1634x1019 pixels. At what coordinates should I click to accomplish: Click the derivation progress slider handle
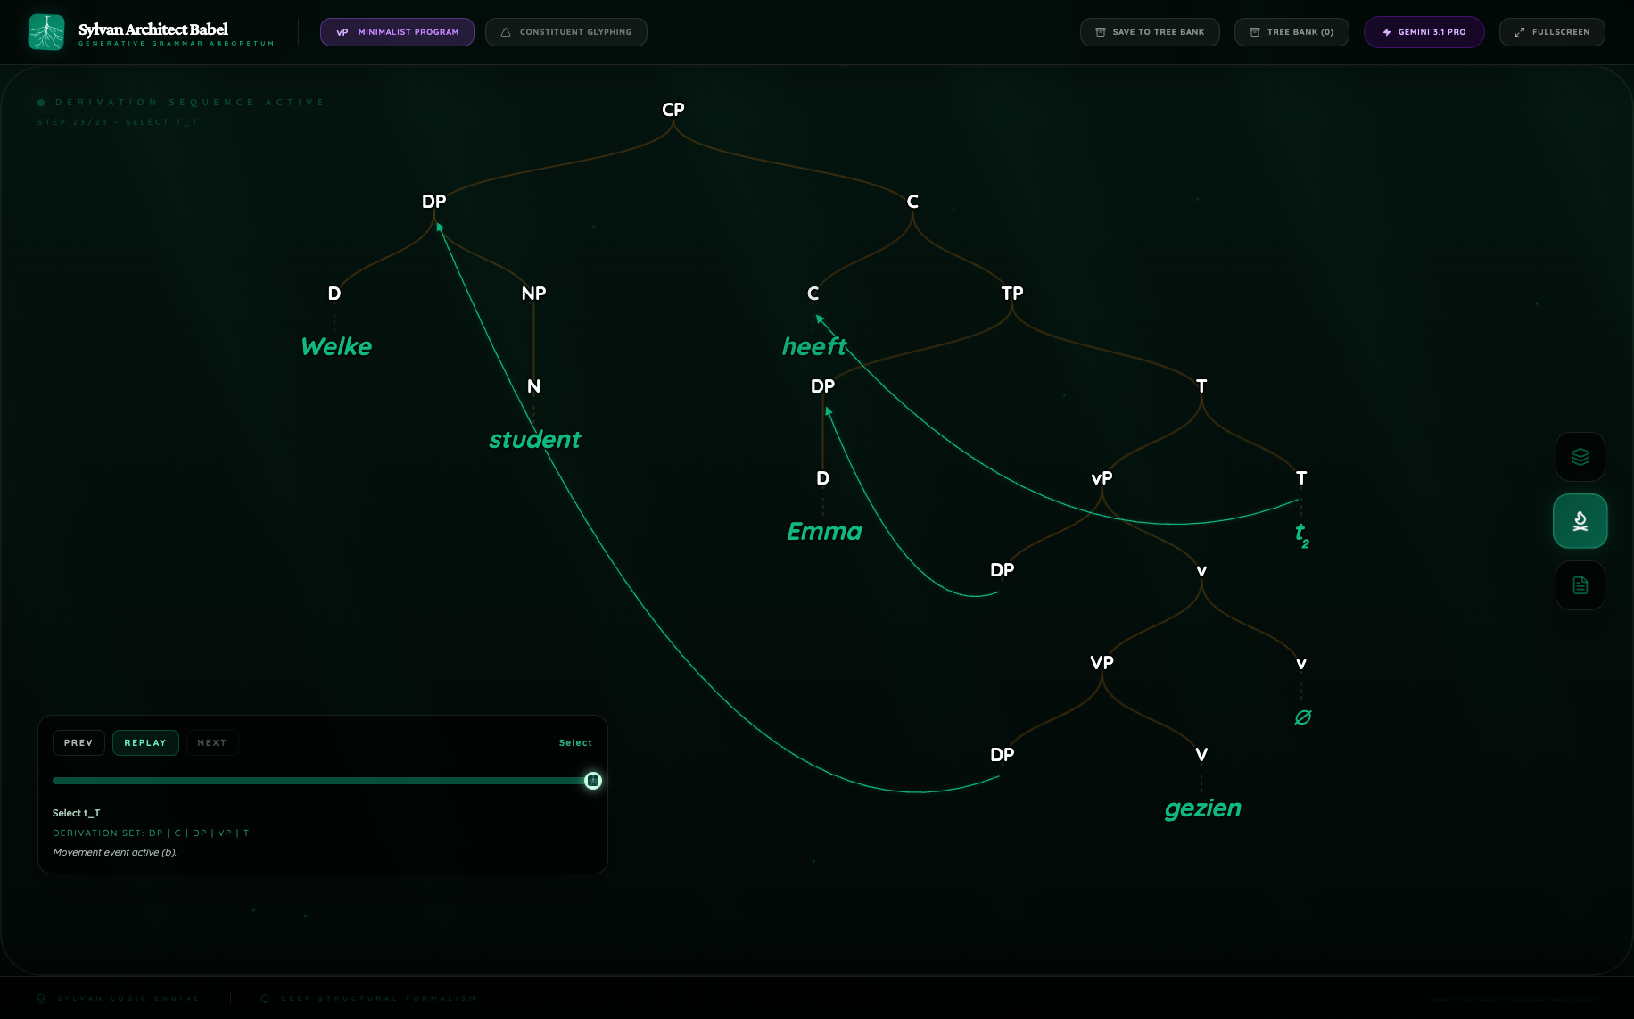[593, 782]
